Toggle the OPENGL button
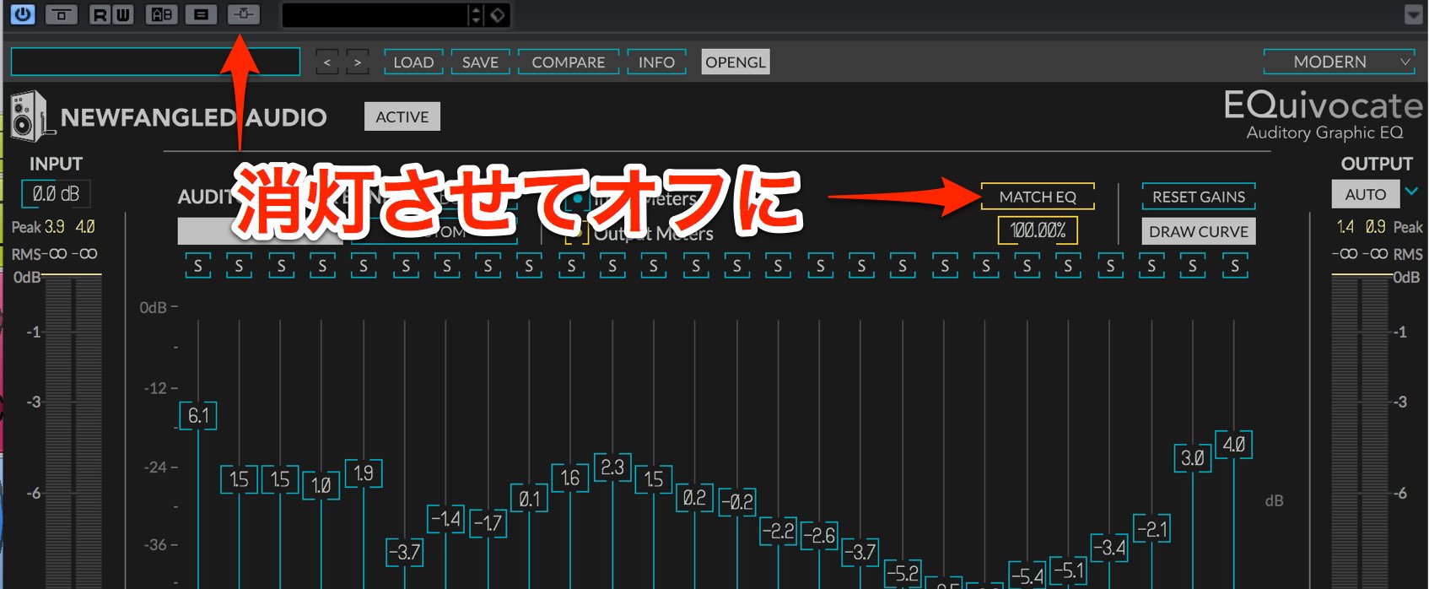Image resolution: width=1429 pixels, height=589 pixels. pos(736,62)
